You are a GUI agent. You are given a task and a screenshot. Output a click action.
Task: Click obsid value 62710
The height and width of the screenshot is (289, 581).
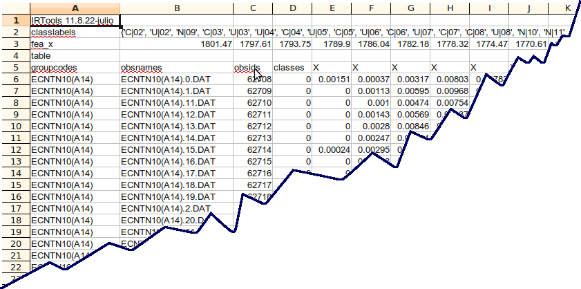[253, 103]
